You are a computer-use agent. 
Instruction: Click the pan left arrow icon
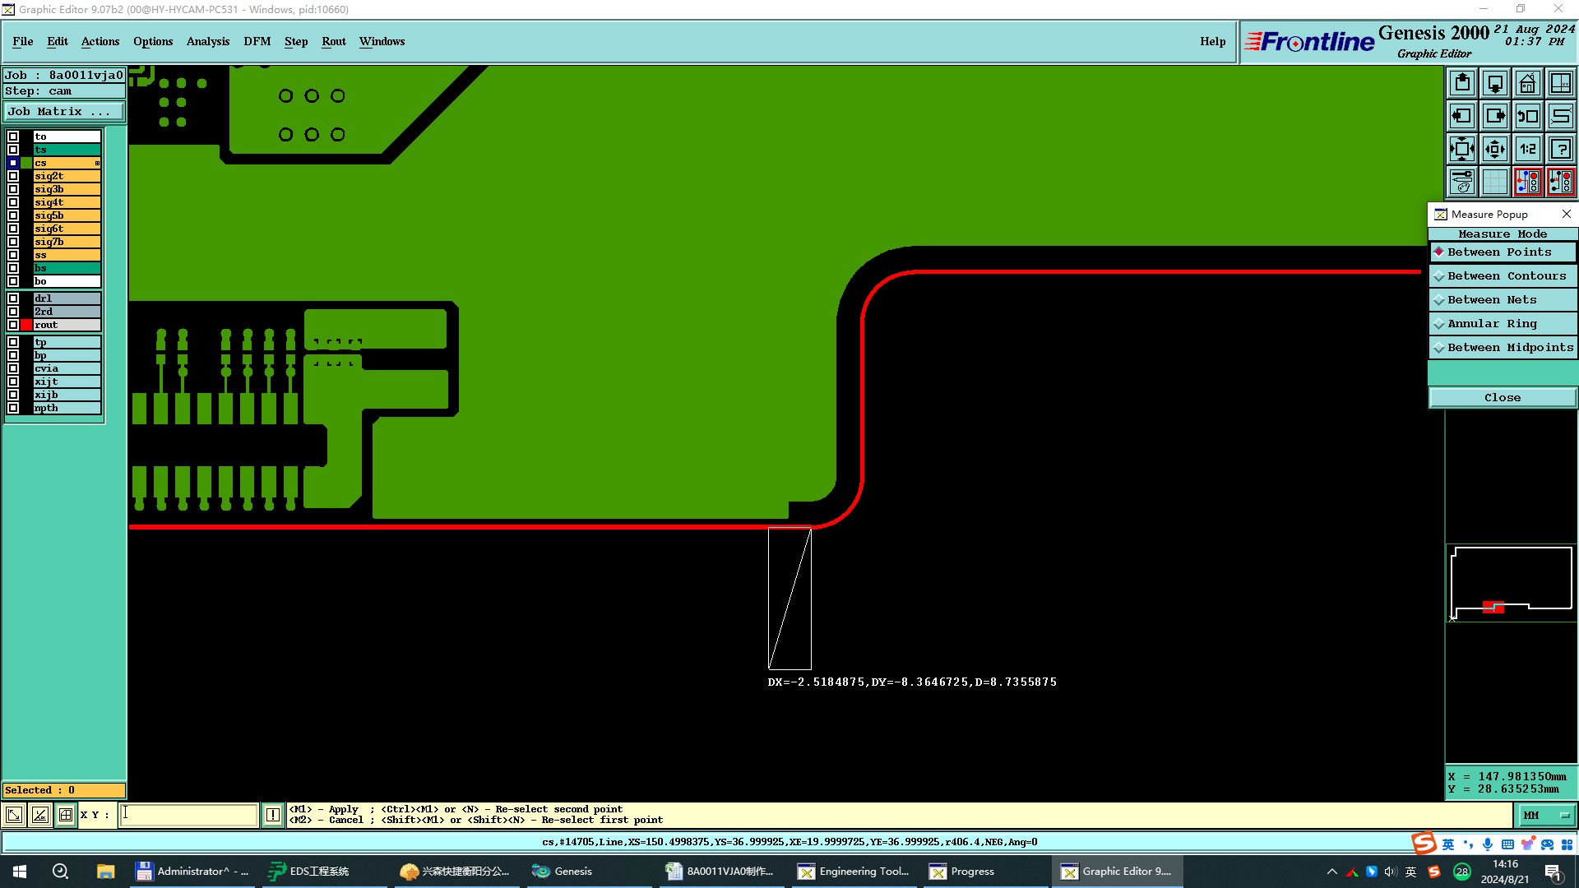(x=1462, y=116)
